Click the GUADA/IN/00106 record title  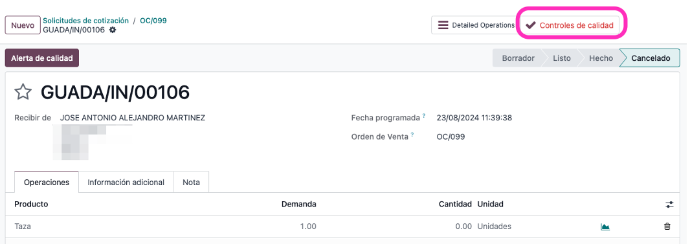point(115,93)
